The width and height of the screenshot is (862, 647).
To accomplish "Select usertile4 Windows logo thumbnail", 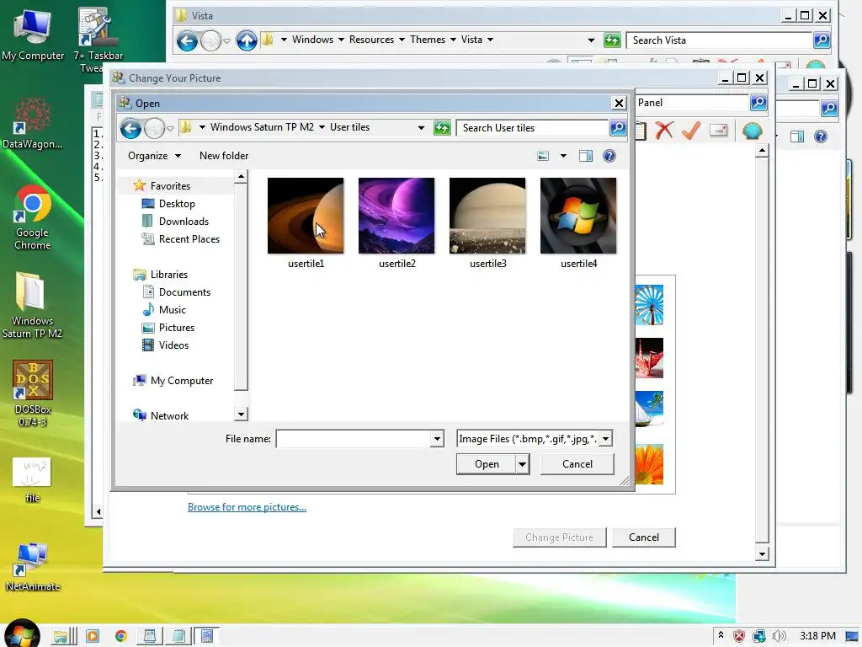I will [578, 216].
